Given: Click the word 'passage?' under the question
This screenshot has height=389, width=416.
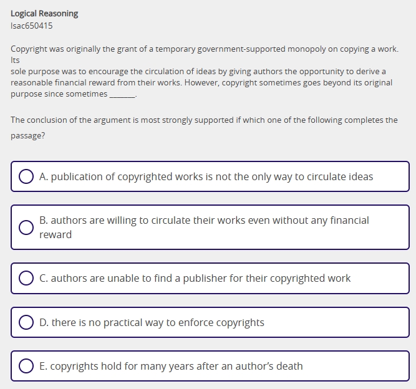Looking at the screenshot, I should (x=28, y=135).
